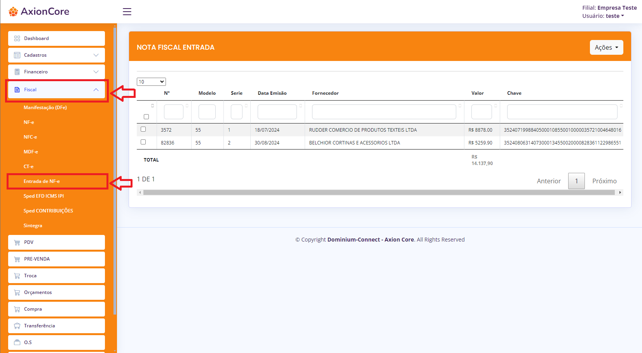The image size is (642, 353).
Task: Click the Dashboard grid icon
Action: pyautogui.click(x=17, y=38)
